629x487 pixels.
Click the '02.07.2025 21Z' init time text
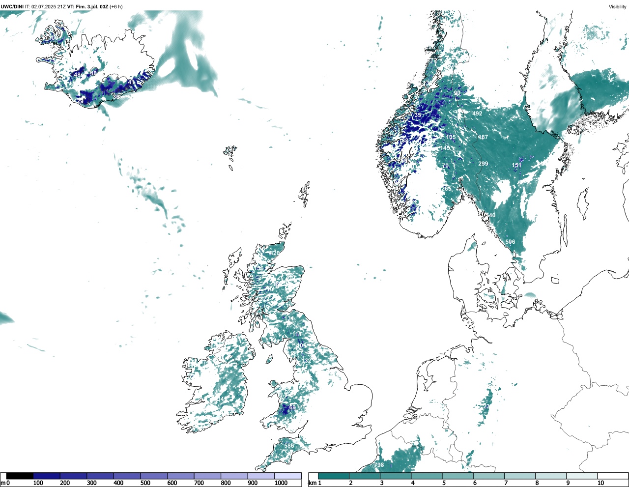49,7
